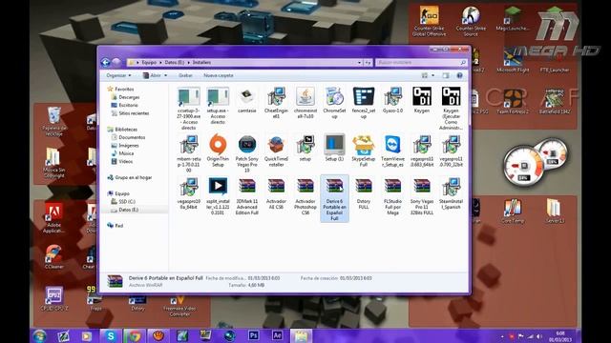Select the OriginThinSetup icon
611x343 pixels.
point(218,151)
